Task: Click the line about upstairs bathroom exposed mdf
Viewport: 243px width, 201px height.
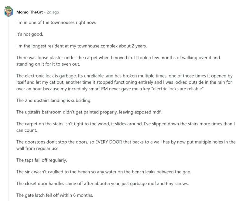Action: [89, 112]
